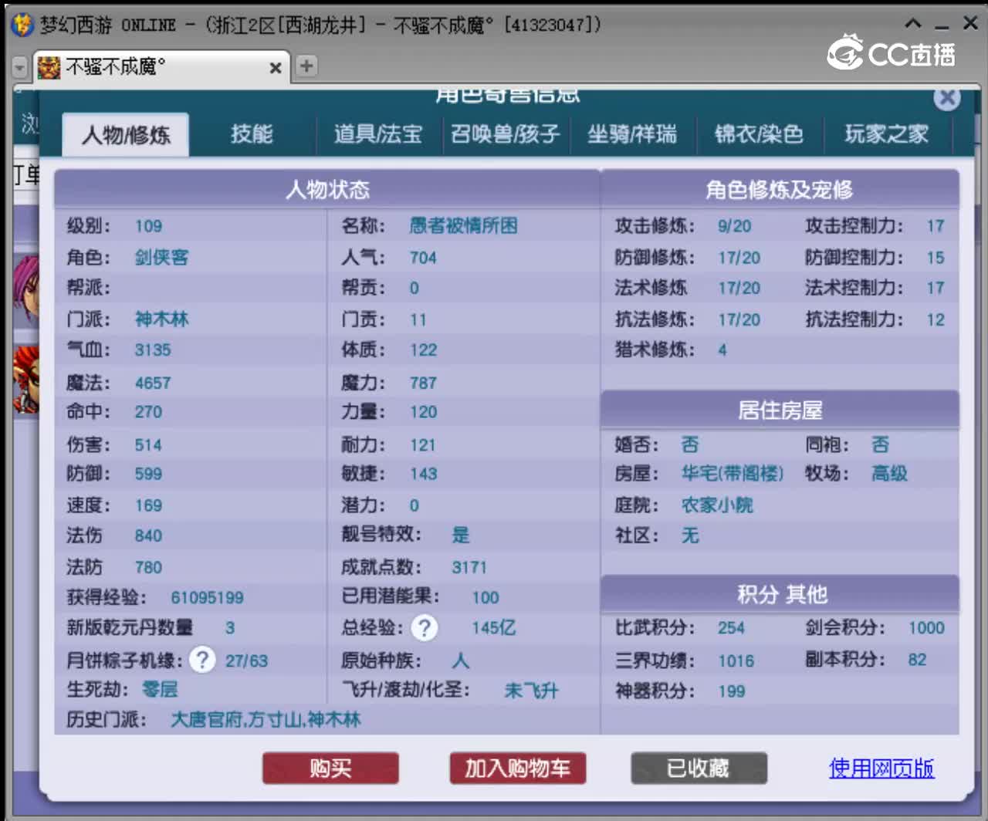Click the 居住房屋 section header
Viewport: 988px width, 821px height.
pyautogui.click(x=780, y=410)
